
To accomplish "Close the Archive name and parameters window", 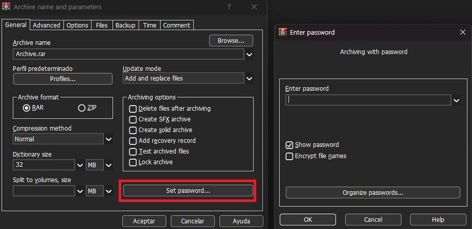I will click(254, 7).
